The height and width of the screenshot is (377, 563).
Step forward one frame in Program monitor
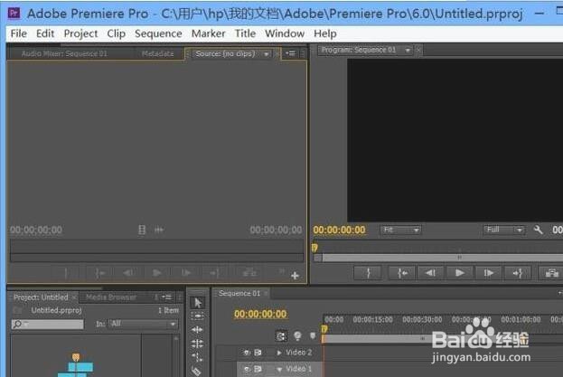click(488, 273)
